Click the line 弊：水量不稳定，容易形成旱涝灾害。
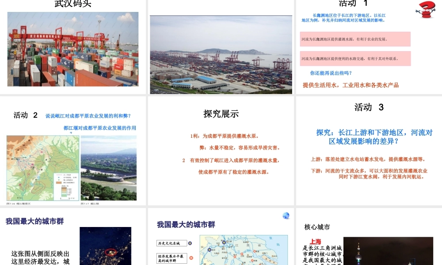This screenshot has width=442, height=265. pos(240,148)
